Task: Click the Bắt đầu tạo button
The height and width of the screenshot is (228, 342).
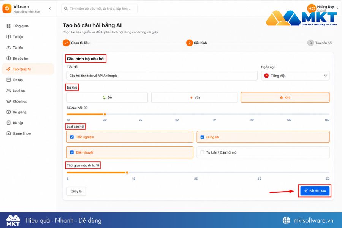Action: pyautogui.click(x=315, y=191)
